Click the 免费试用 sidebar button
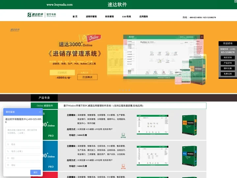Screen dimensions: 237x178 (228, 74)
